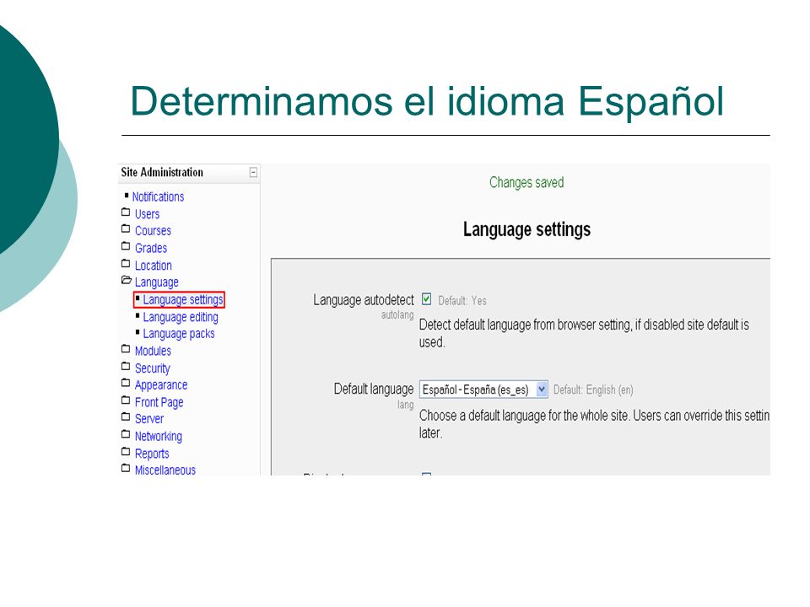Click the folder icon beside Reports

[126, 452]
